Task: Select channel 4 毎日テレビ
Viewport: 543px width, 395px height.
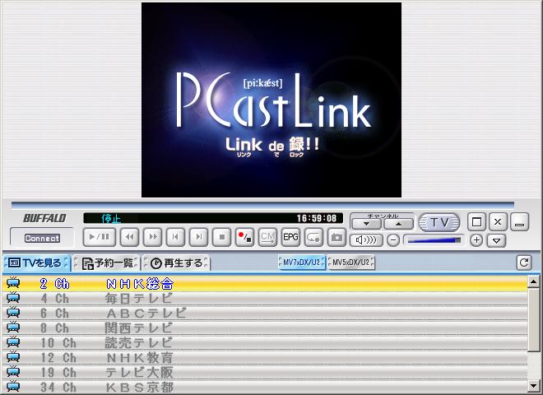Action: [x=265, y=299]
